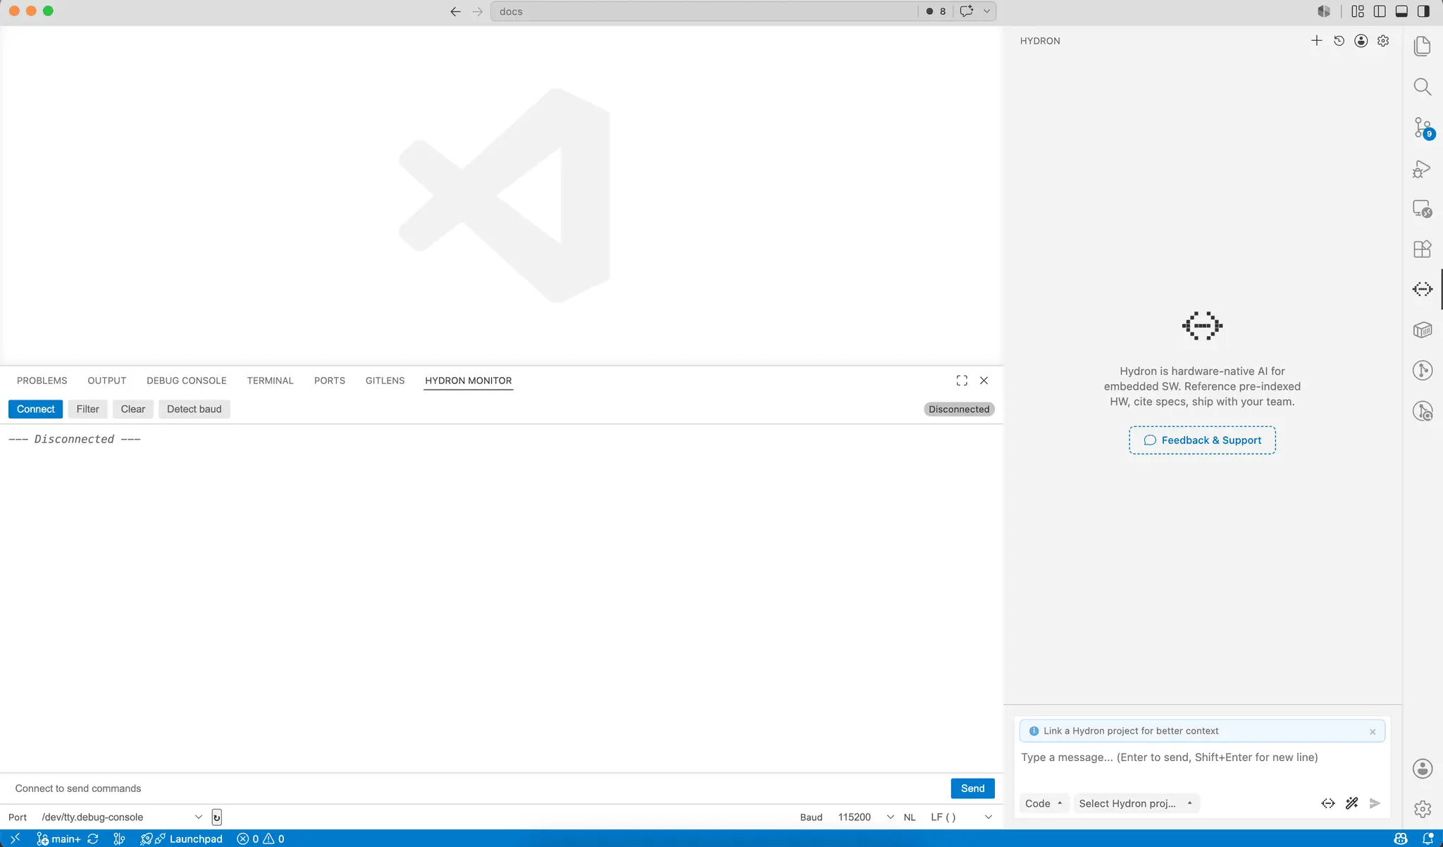Select the Hydron icon in the activity bar
Viewport: 1443px width, 847px height.
coord(1423,289)
